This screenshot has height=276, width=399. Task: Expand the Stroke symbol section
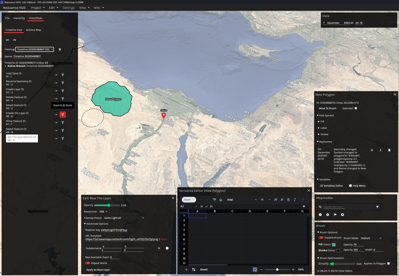click(323, 134)
